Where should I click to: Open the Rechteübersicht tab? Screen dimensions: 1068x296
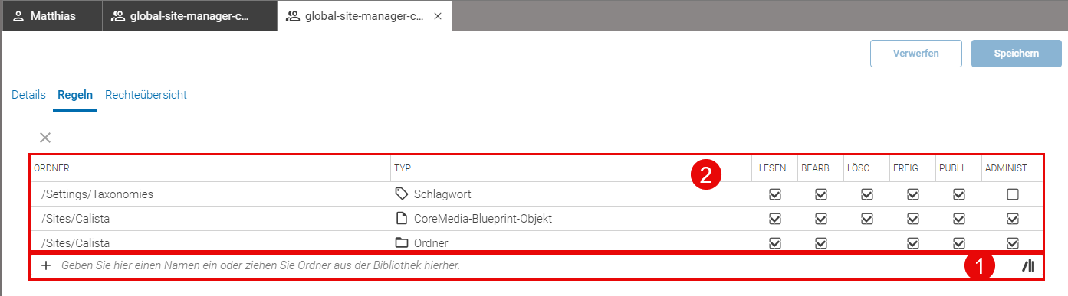point(146,95)
